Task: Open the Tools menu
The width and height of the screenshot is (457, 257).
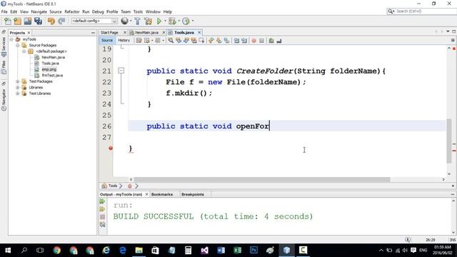Action: 138,11
